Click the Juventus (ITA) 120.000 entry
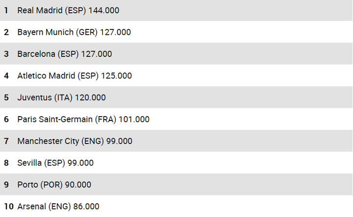This screenshot has height=217, width=353. click(61, 97)
